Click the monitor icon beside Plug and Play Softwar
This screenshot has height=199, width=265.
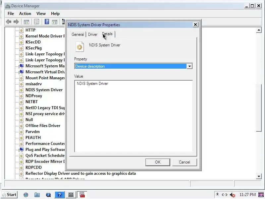point(21,150)
